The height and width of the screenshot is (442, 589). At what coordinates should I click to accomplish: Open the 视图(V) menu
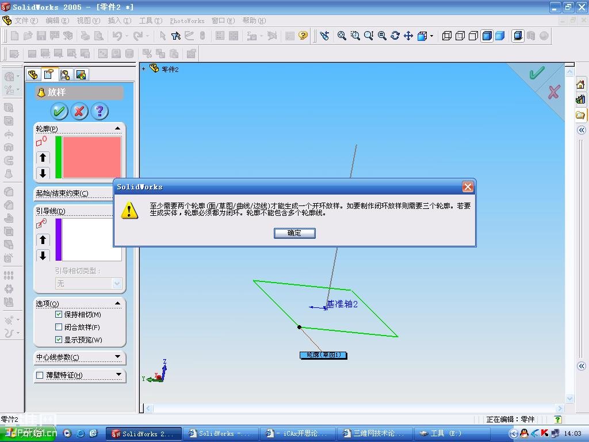click(88, 21)
